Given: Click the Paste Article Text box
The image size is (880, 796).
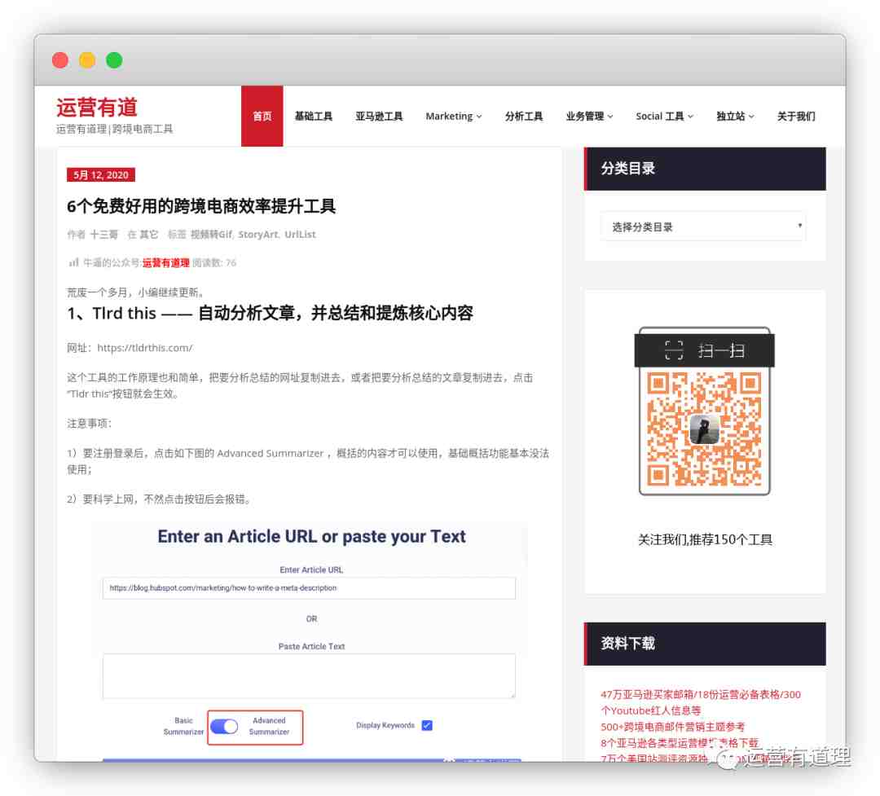Looking at the screenshot, I should (x=309, y=676).
